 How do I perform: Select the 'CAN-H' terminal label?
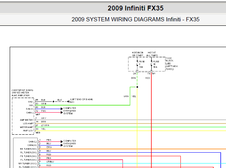(30, 109)
